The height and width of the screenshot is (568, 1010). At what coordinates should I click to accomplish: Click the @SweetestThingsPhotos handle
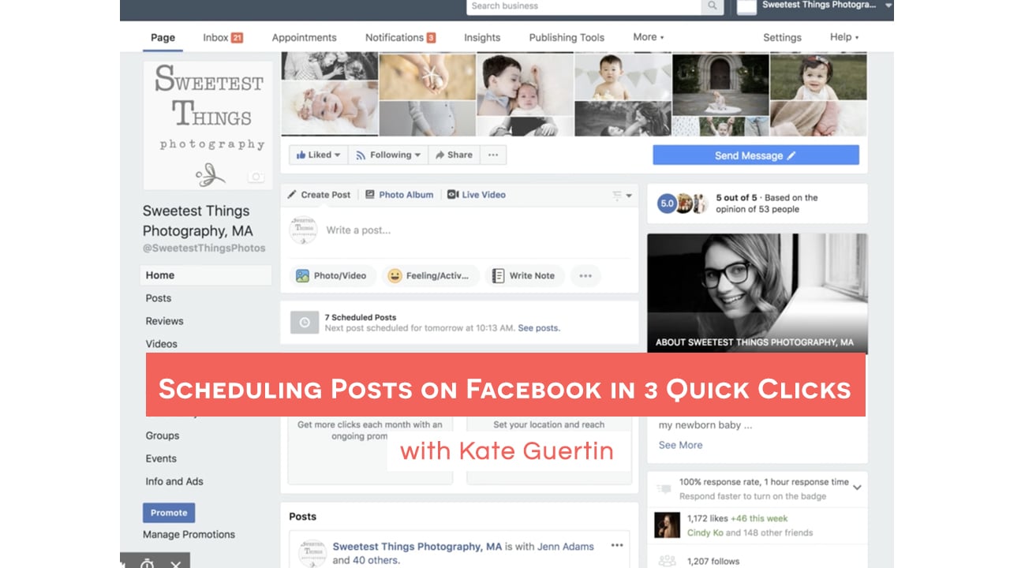coord(204,248)
